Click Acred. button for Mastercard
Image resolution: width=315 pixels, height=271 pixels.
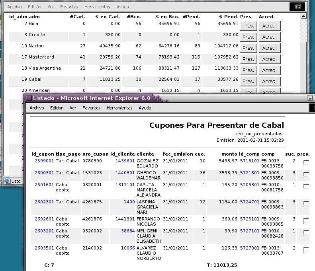coord(270,59)
